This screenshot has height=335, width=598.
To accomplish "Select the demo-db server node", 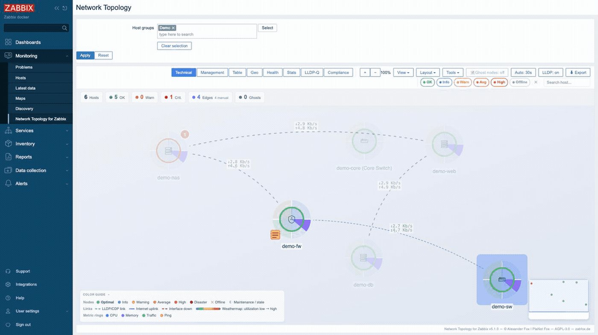I will pyautogui.click(x=363, y=258).
